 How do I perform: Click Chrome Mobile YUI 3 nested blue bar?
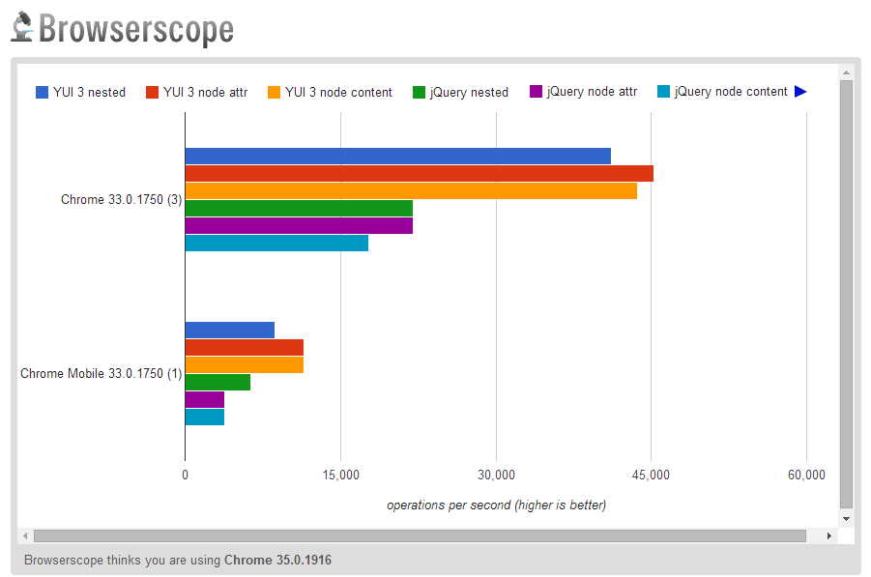click(x=230, y=330)
